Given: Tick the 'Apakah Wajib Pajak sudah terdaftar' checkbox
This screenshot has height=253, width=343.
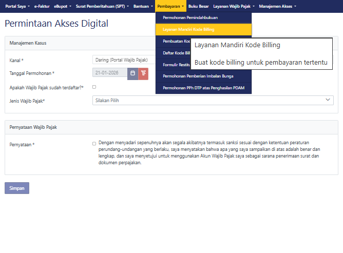Looking at the screenshot, I should point(94,87).
